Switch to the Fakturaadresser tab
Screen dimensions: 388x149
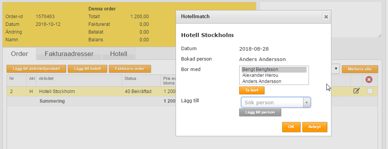[x=69, y=54]
